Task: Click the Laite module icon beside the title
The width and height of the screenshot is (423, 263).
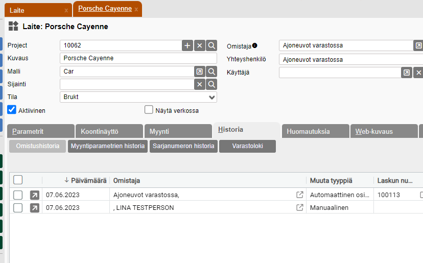Action: 13,26
